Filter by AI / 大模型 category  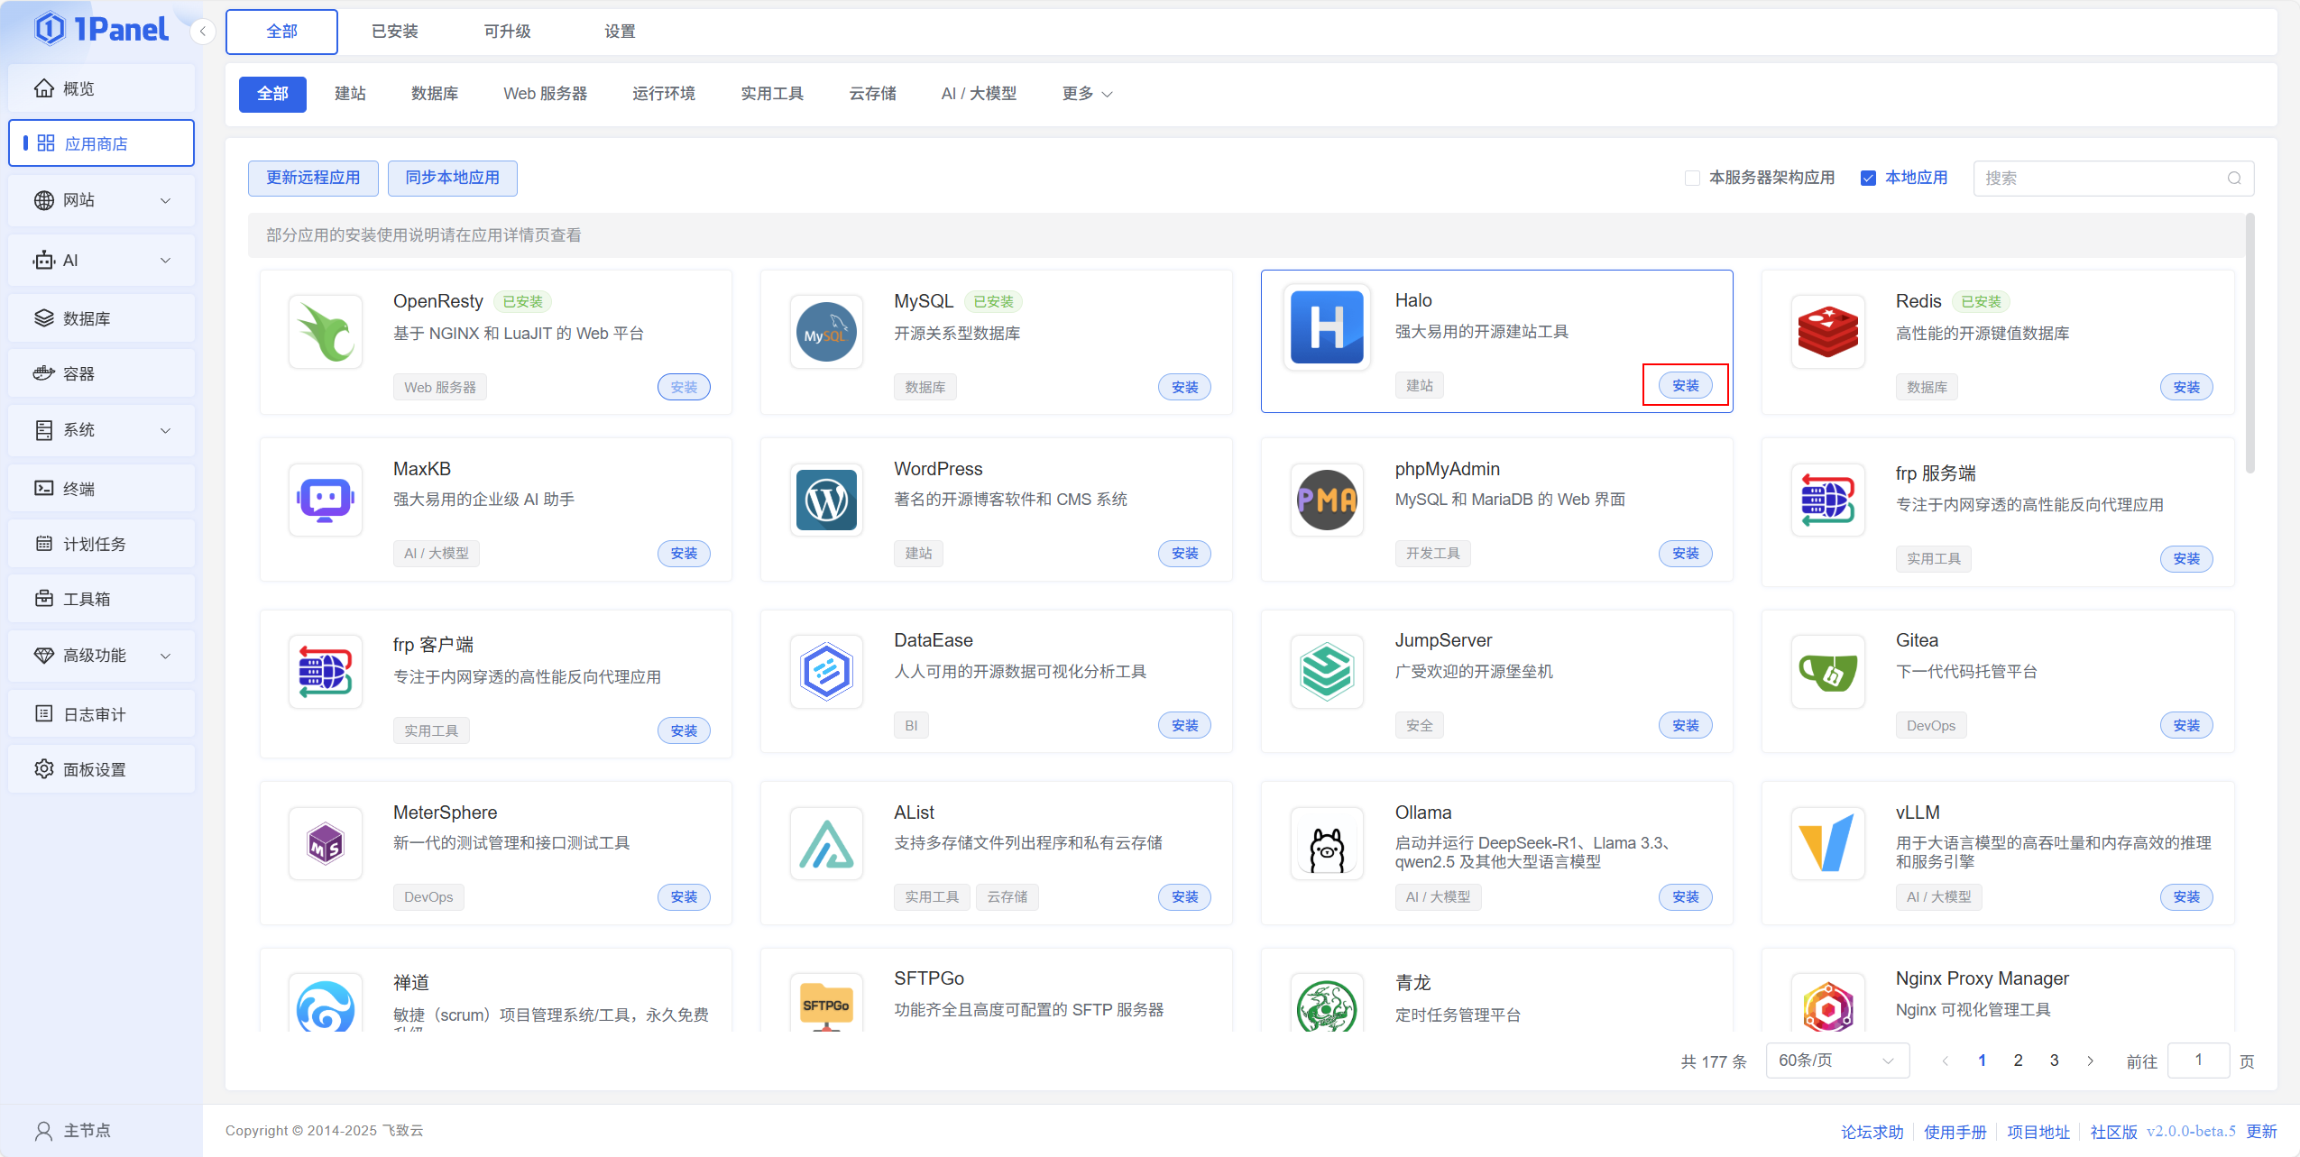pyautogui.click(x=979, y=94)
